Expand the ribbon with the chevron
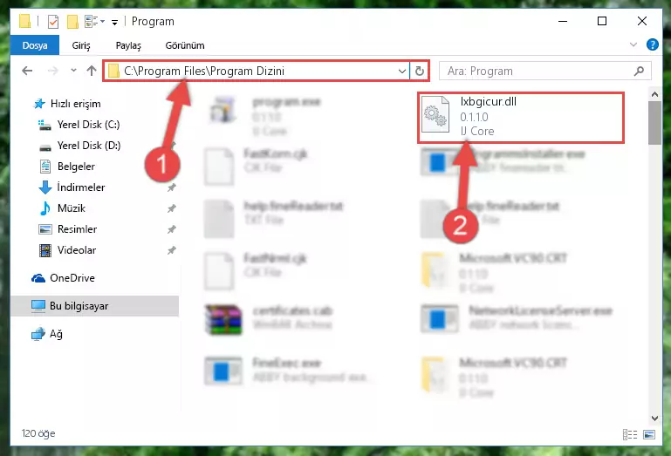This screenshot has width=671, height=456. coord(633,44)
